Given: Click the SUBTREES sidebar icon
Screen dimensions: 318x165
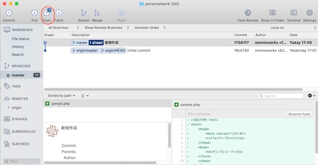Looking at the screenshot, I should click(x=7, y=144).
